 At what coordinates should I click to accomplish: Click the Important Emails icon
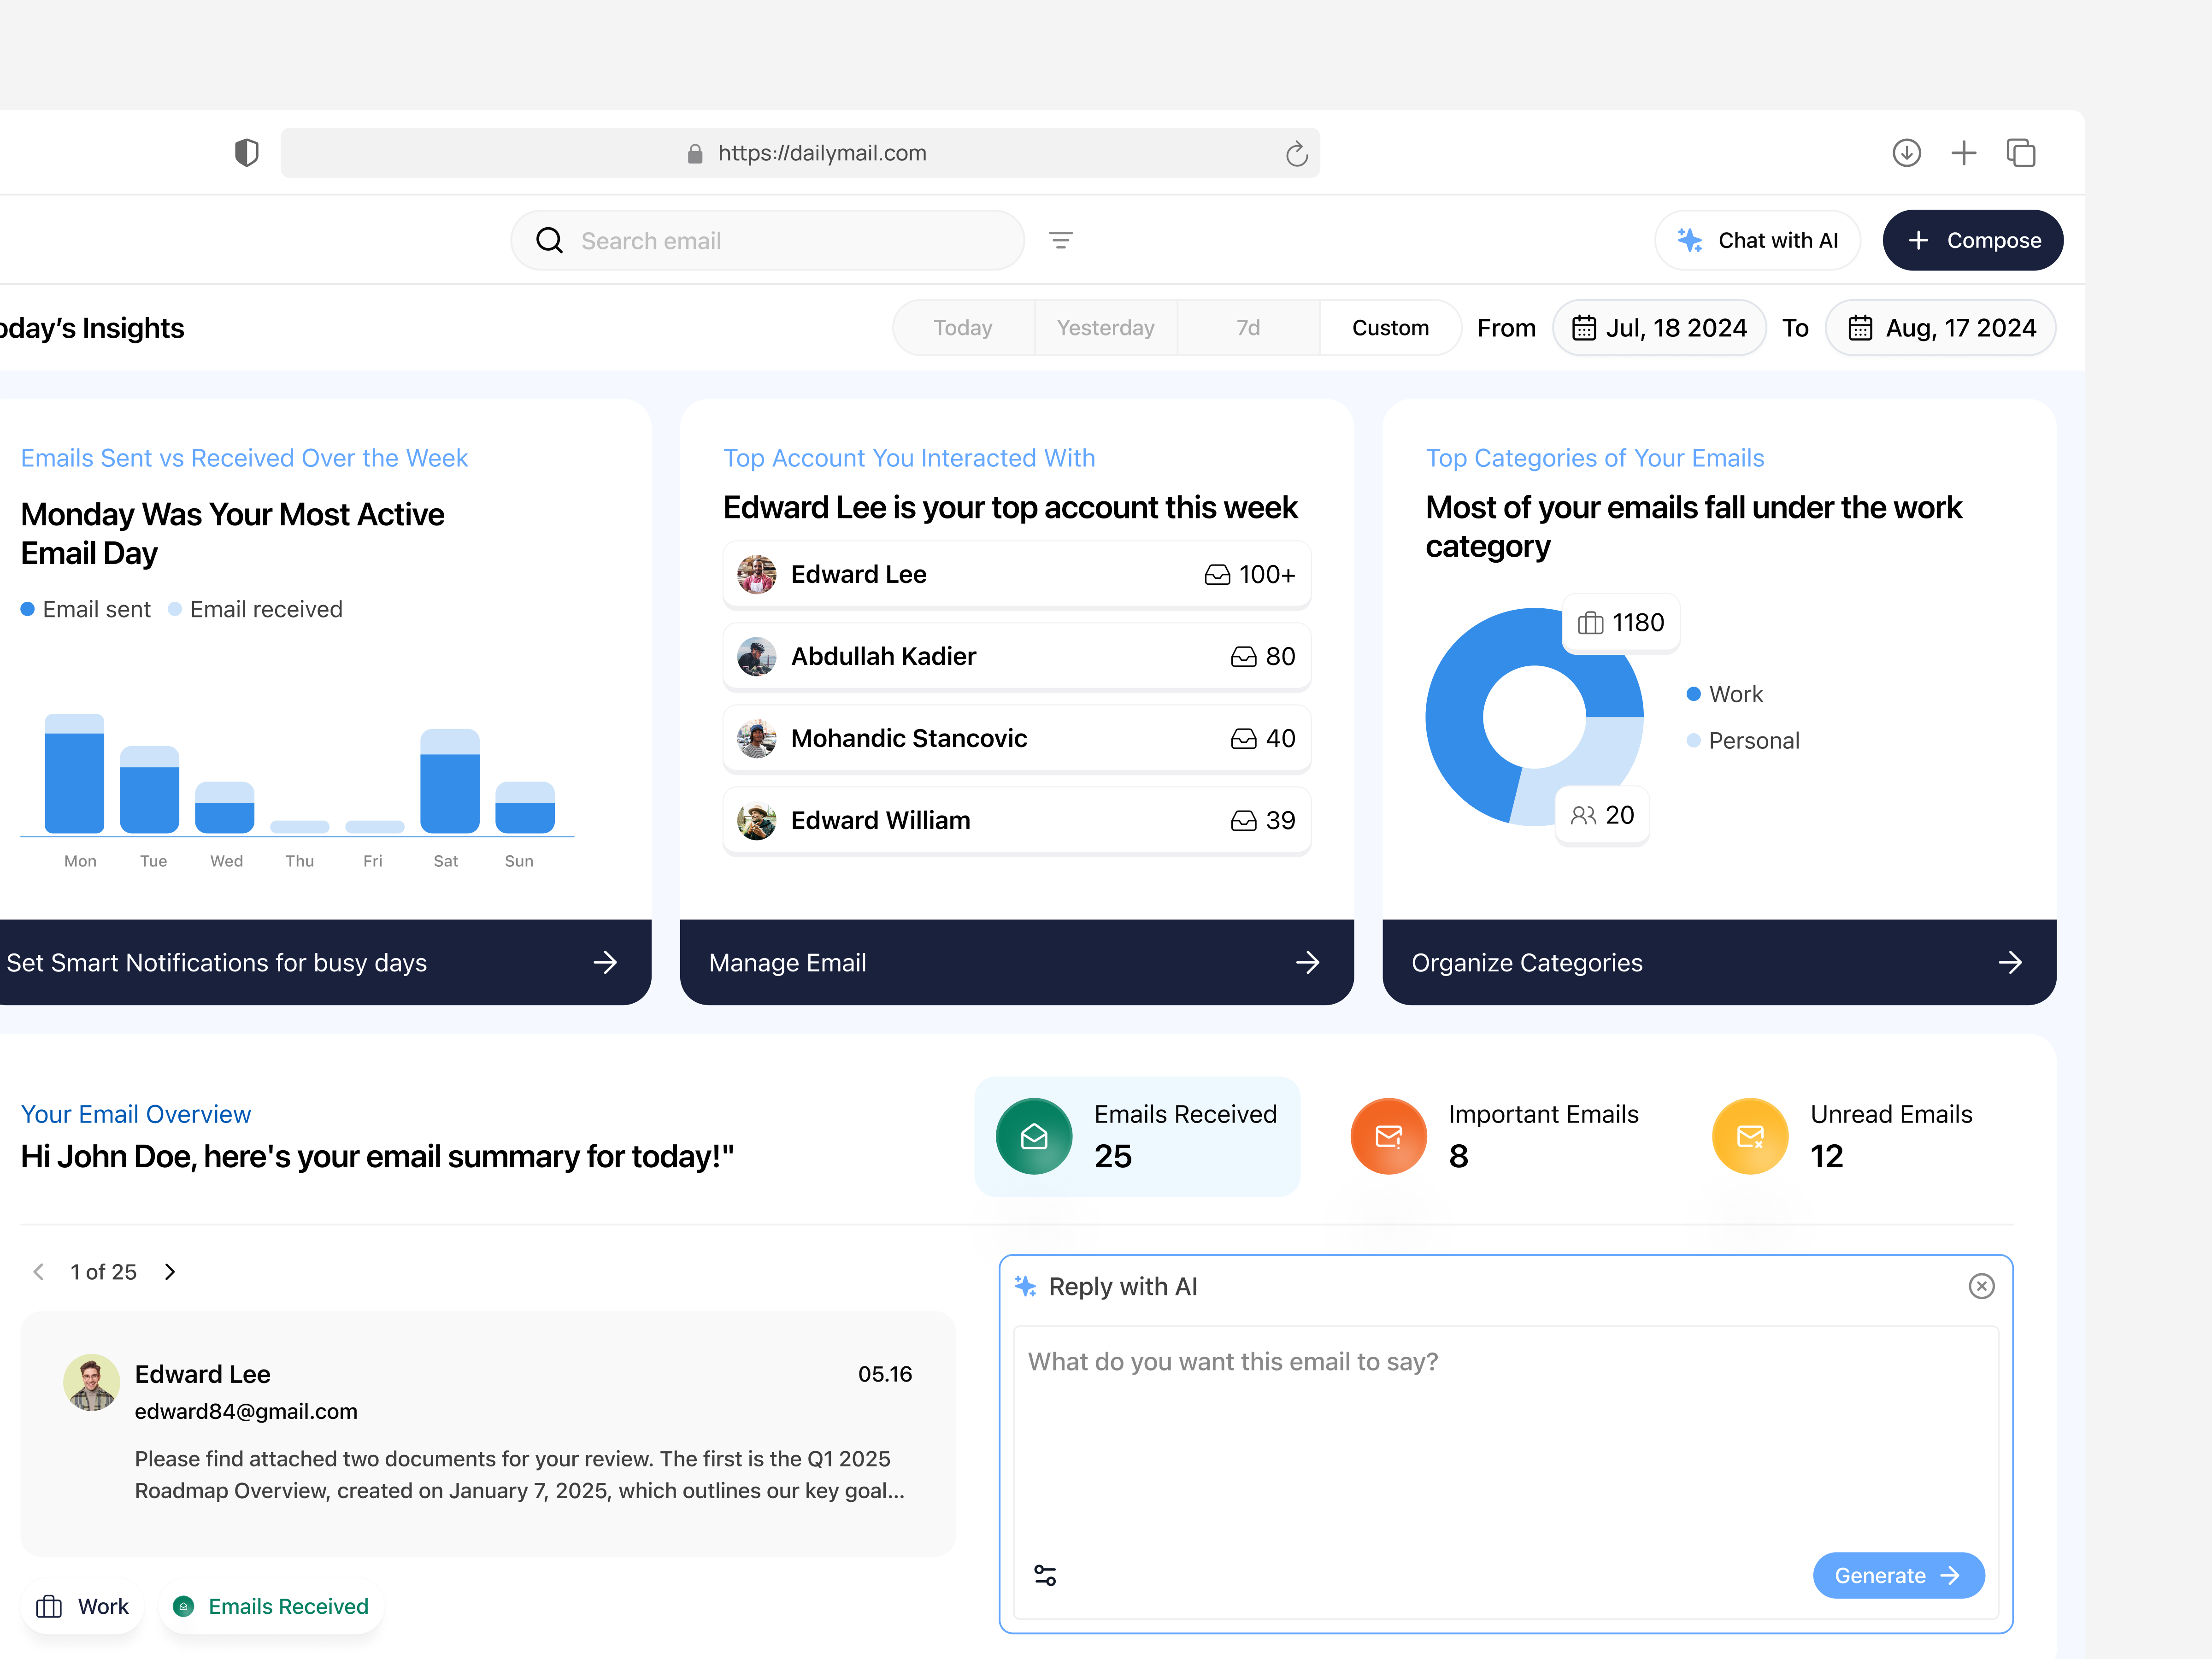(1388, 1136)
